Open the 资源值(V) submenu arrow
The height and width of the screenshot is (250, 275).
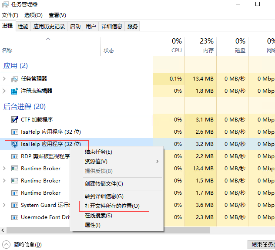158,161
